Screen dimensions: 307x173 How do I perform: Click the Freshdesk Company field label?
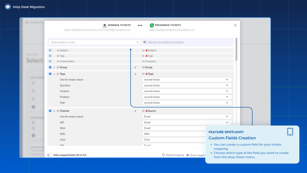pyautogui.click(x=151, y=61)
